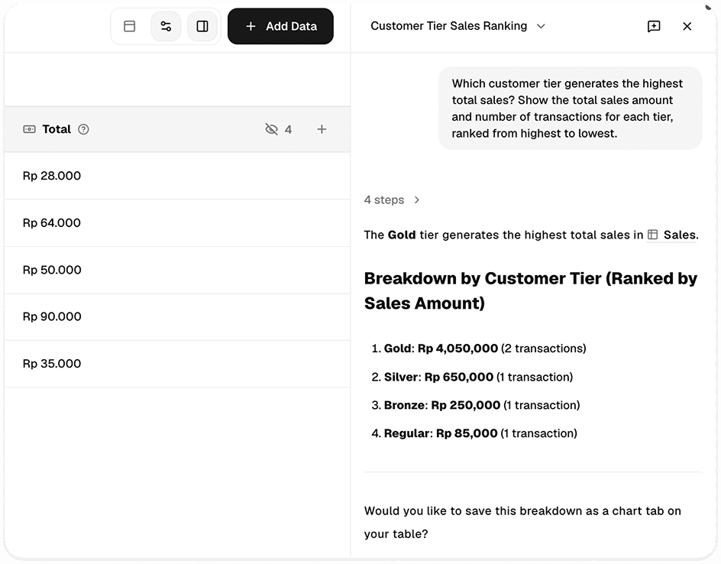Screen dimensions: 721x564
Task: Add a new column with plus icon
Action: click(x=322, y=129)
